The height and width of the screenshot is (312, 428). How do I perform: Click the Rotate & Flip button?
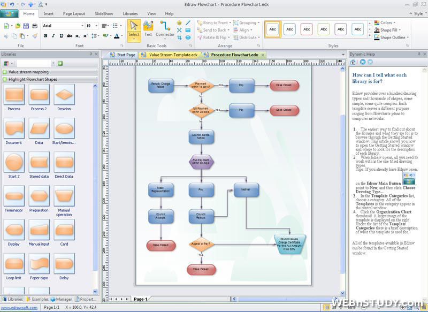click(213, 37)
